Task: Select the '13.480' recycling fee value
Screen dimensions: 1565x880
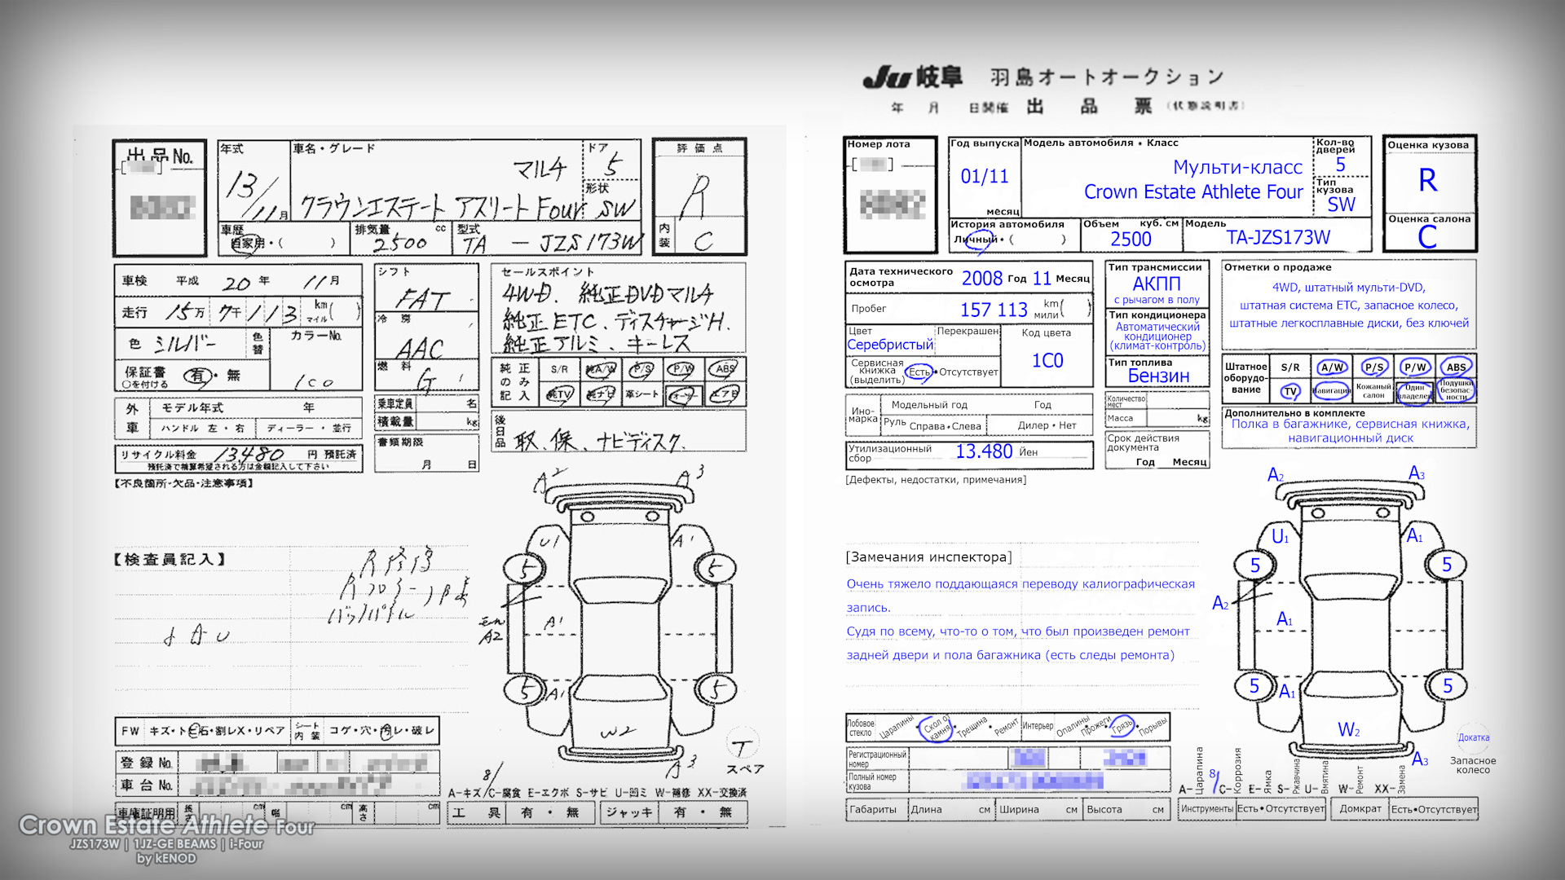Action: 984,451
